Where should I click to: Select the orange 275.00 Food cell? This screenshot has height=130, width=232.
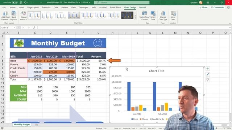pyautogui.click(x=50, y=72)
